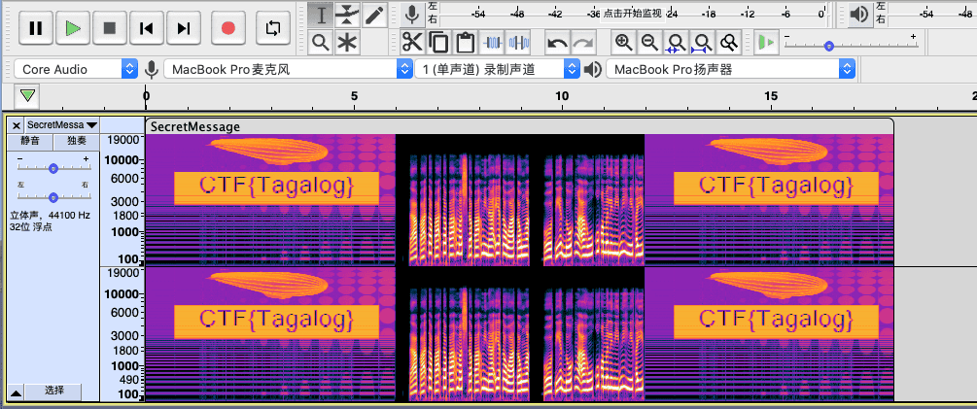Open the MacBook Pro麦克风 input device dropdown
The image size is (977, 409).
point(289,69)
